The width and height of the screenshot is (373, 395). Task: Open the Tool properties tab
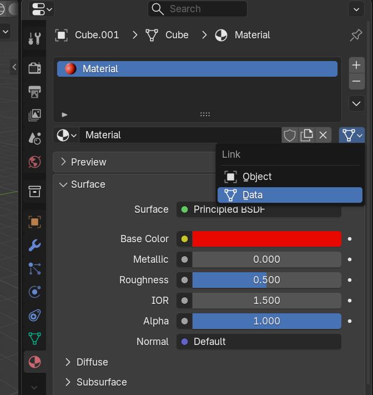(x=35, y=38)
